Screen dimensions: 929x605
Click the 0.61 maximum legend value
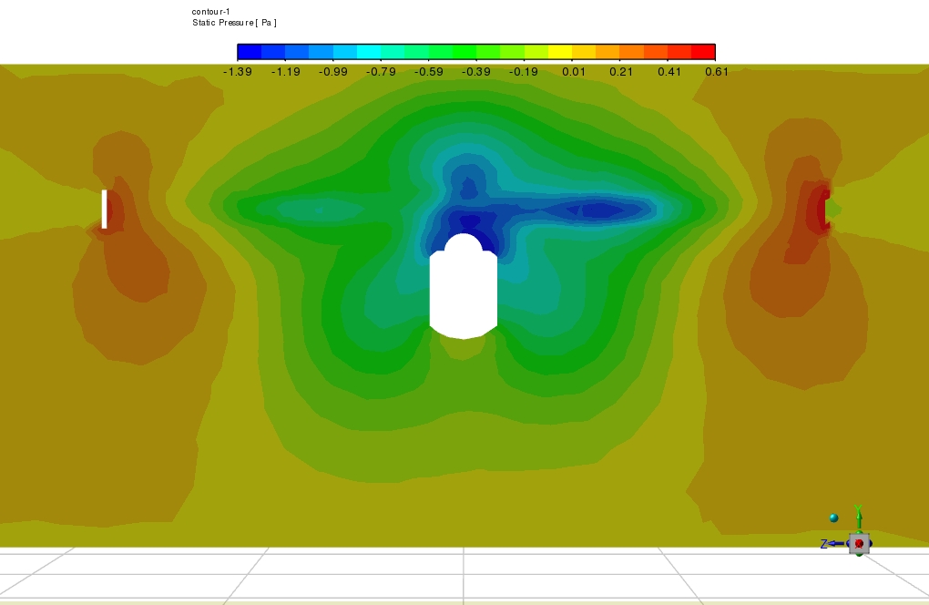(x=716, y=72)
